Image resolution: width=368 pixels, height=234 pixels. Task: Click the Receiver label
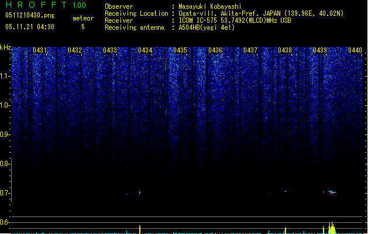pos(119,20)
